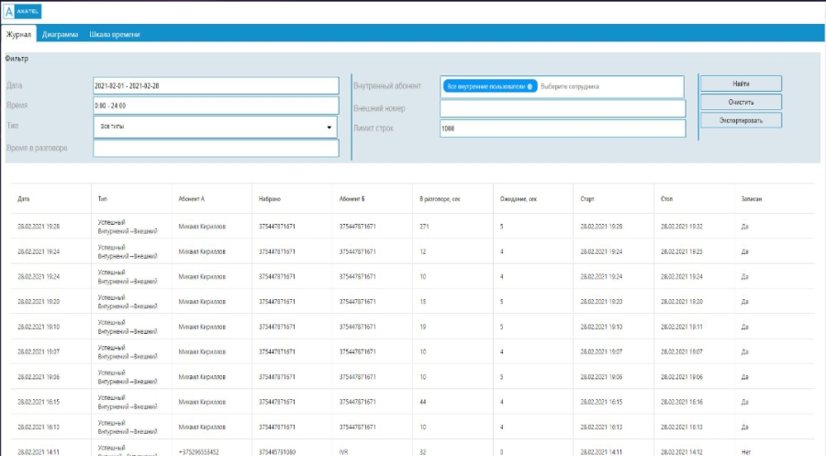This screenshot has height=456, width=826.
Task: Click the Экспортировать button
Action: [x=741, y=120]
